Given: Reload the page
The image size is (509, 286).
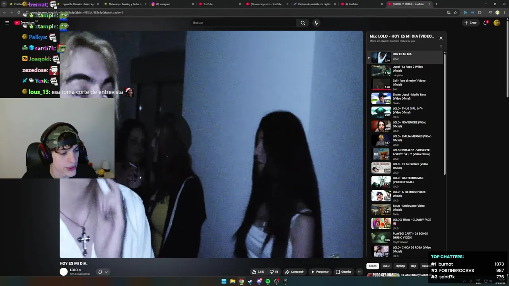Looking at the screenshot, I should 18,12.
